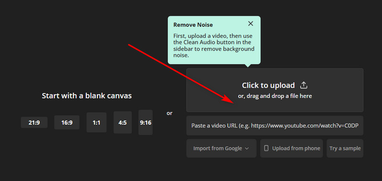Click the 'Click to upload' text
382x181 pixels.
pos(268,85)
